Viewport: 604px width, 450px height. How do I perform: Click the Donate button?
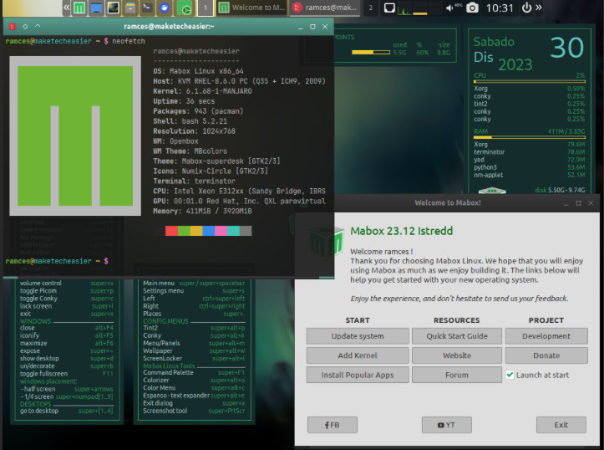coord(546,355)
